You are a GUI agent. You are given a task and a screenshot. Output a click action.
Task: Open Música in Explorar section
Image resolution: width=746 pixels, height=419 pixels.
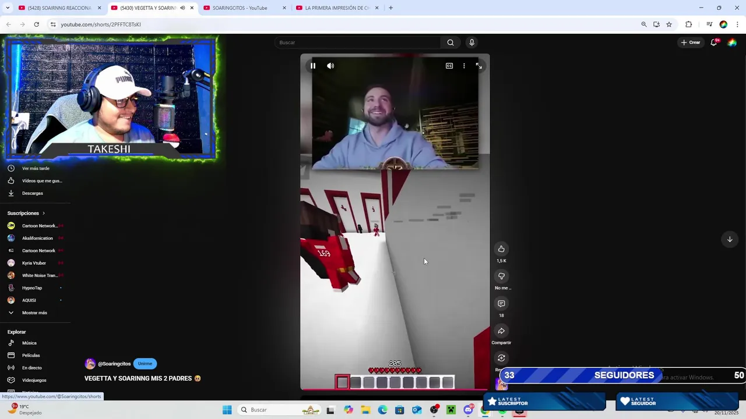point(29,343)
